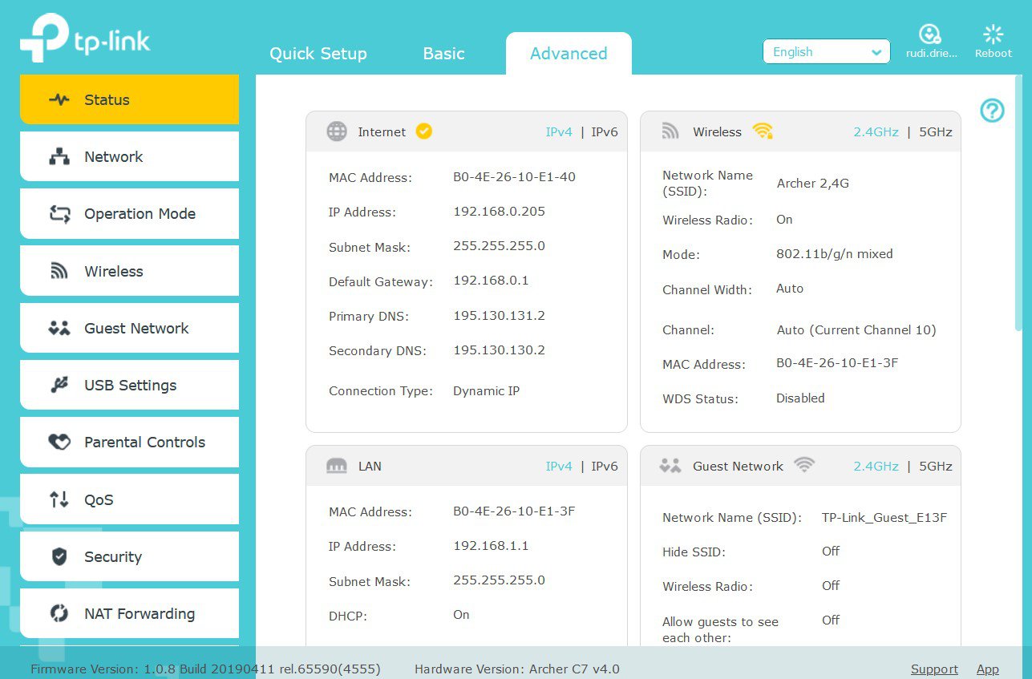Open the Operation Mode menu item
This screenshot has width=1032, height=679.
pyautogui.click(x=129, y=213)
